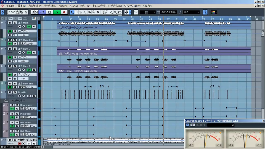
Task: Select the Zoom magnifier tool
Action: click(x=94, y=12)
